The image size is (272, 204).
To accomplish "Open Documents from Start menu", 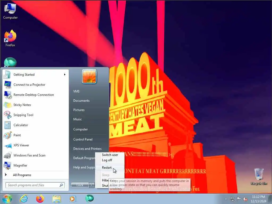I will click(81, 101).
